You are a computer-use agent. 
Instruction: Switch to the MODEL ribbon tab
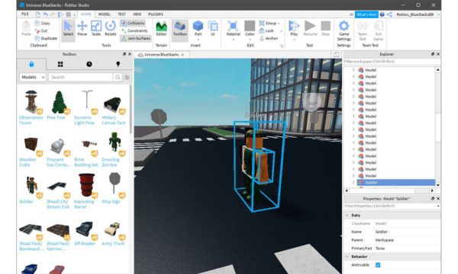pos(105,14)
